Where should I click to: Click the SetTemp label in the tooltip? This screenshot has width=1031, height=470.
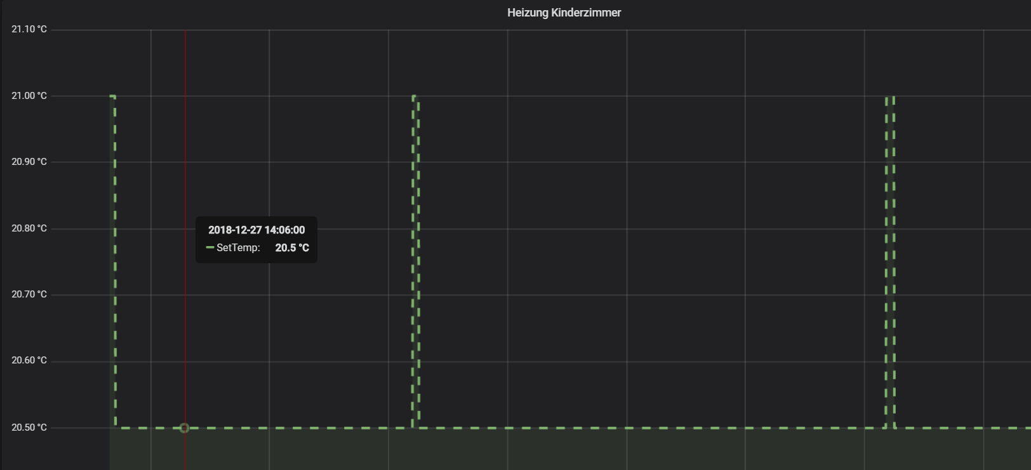238,248
